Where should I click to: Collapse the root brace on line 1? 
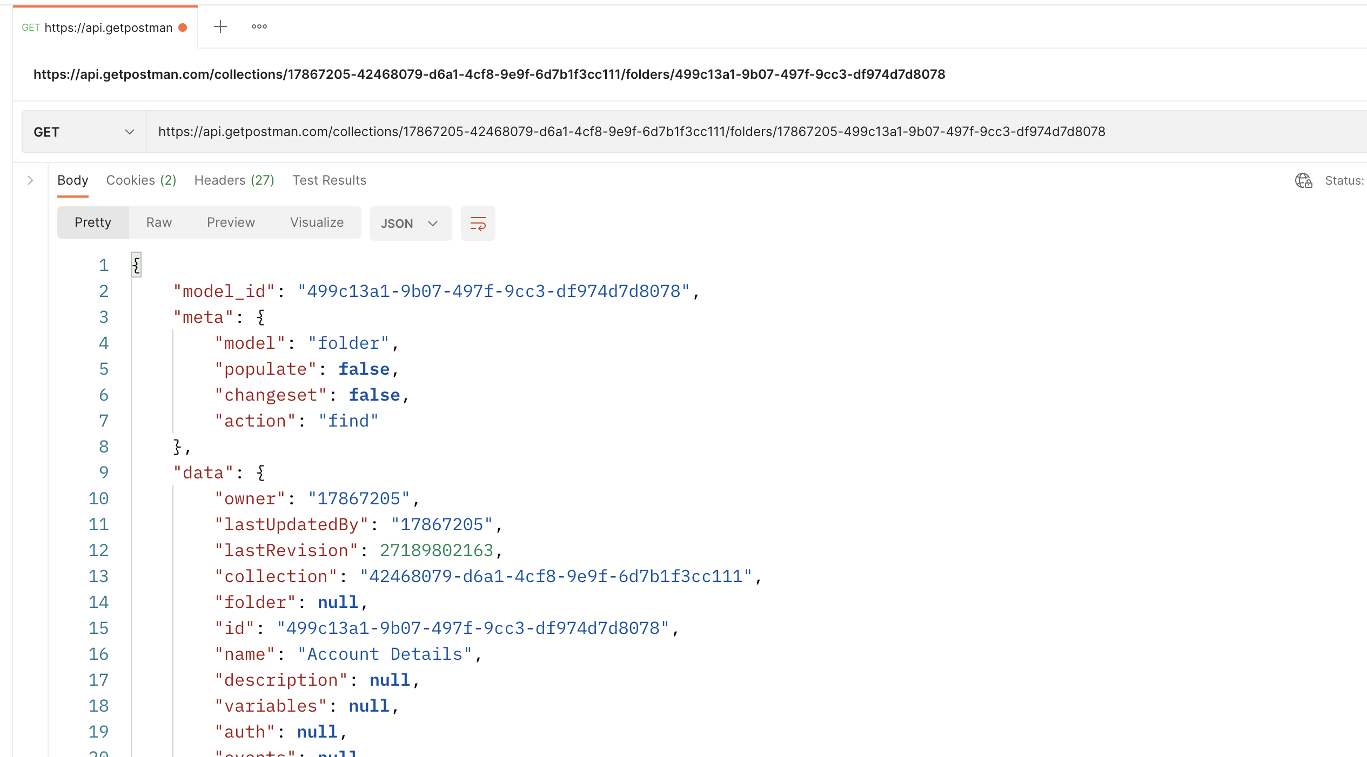click(x=136, y=265)
